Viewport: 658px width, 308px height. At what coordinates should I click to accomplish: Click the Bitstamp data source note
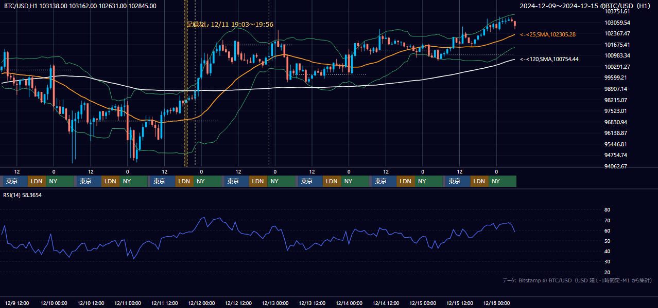click(x=577, y=280)
